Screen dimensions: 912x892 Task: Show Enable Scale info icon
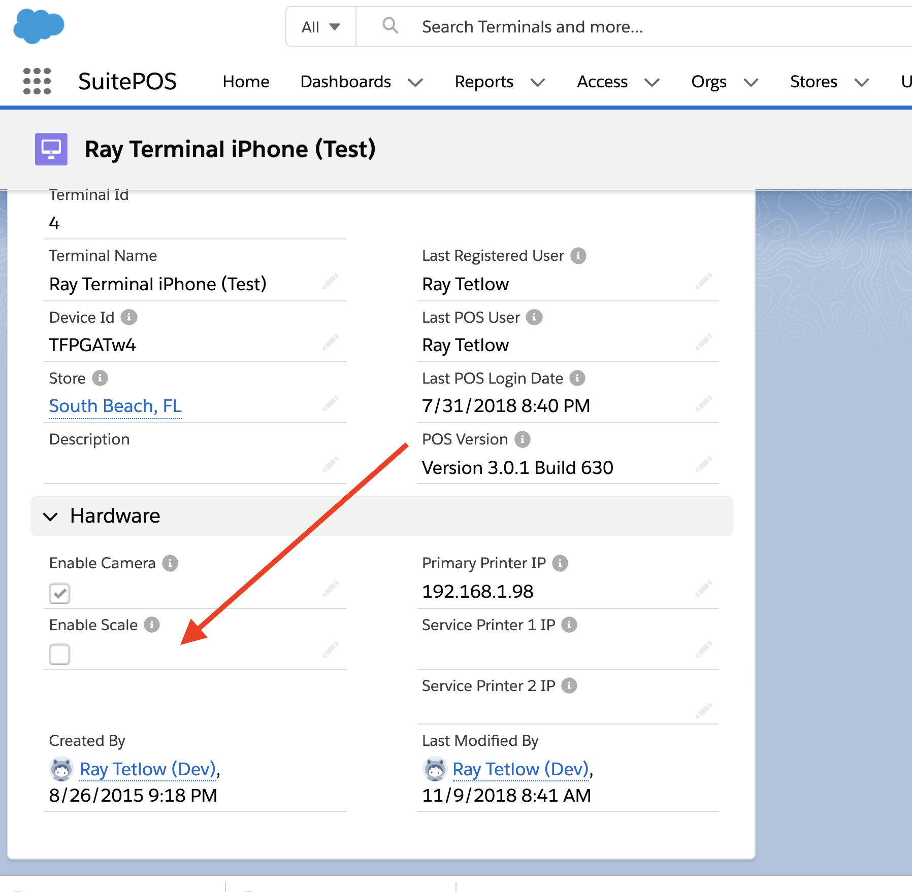coord(152,625)
